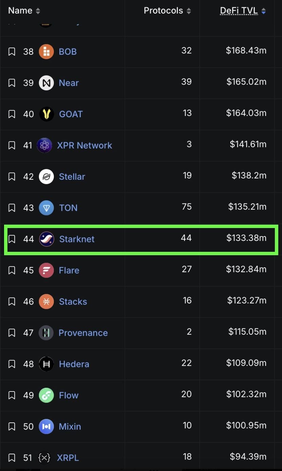This screenshot has height=471, width=282.
Task: Sort the table by Name column
Action: [38, 11]
